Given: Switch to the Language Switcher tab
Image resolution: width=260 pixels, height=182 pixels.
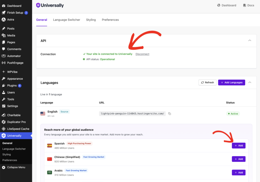Looking at the screenshot, I should [67, 20].
